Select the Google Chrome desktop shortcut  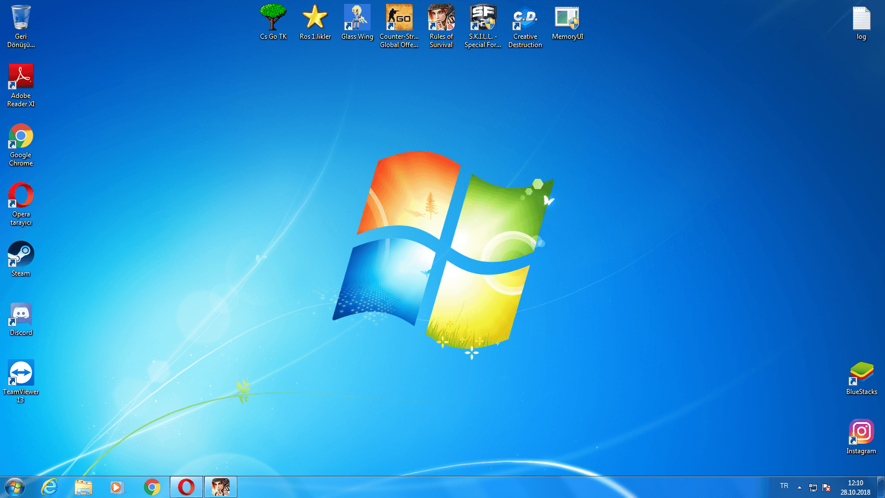coord(21,144)
